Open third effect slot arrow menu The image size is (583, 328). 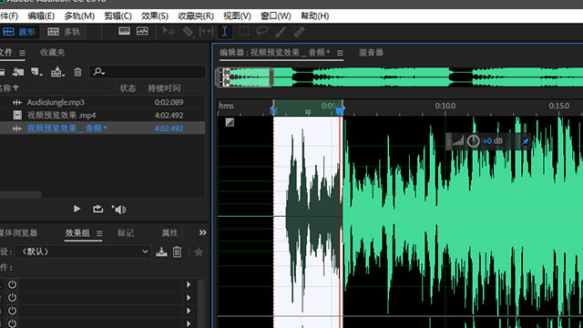(189, 311)
